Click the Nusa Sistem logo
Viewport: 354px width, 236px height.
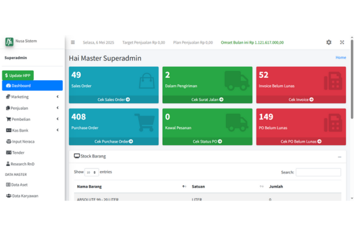pos(9,42)
